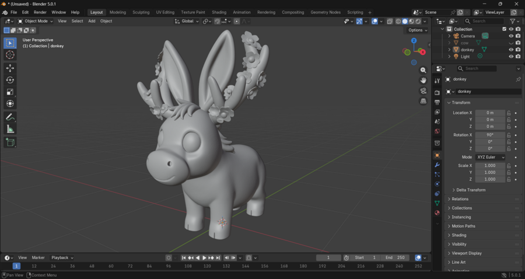Switch between perspective and orthographic view
The height and width of the screenshot is (279, 525).
pyautogui.click(x=423, y=101)
